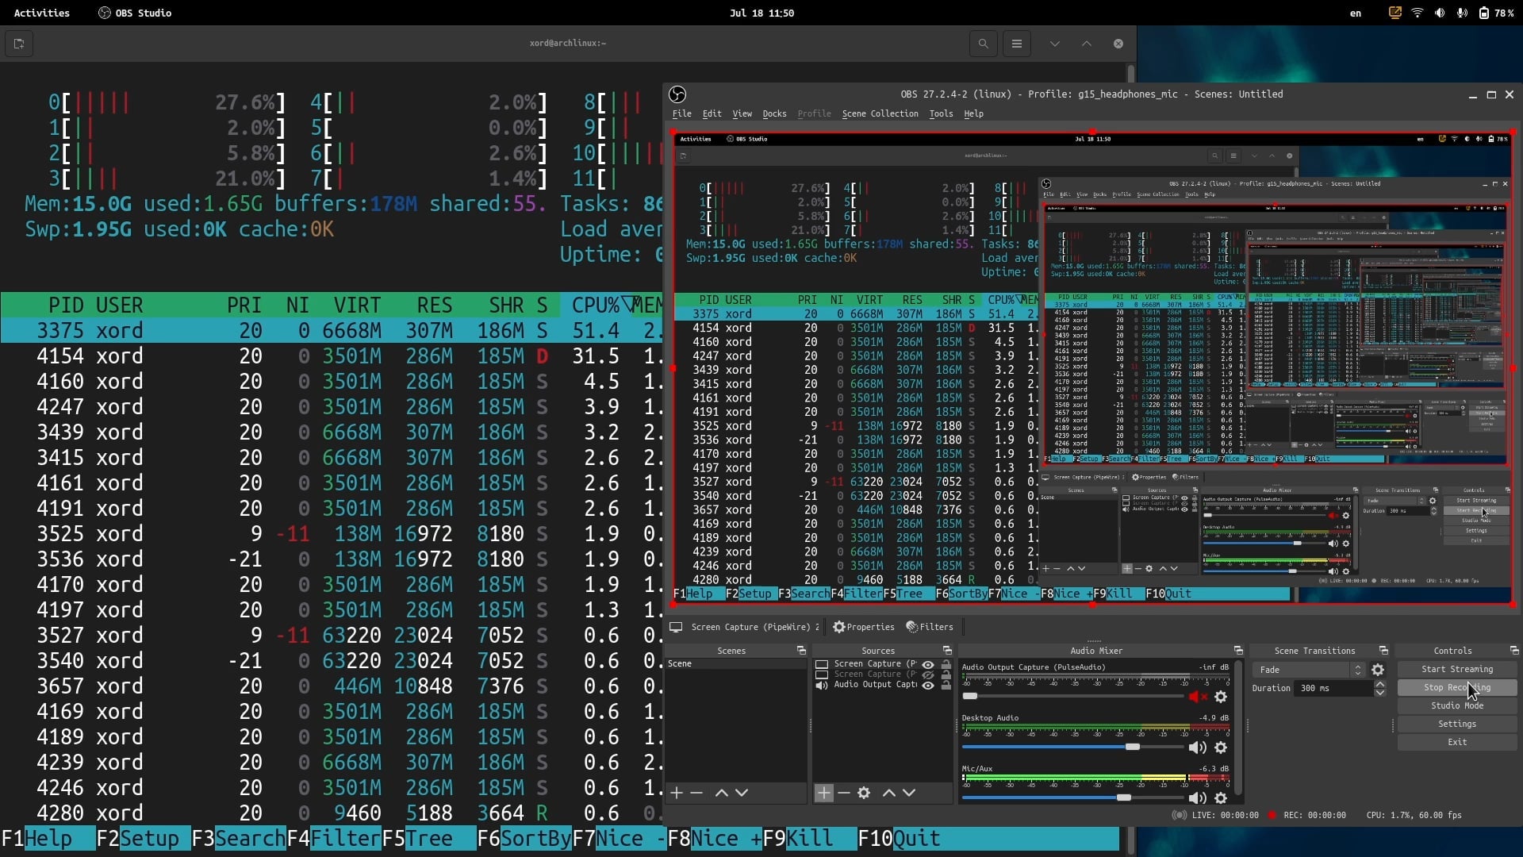
Task: Open Filters for the selected source
Action: coord(930,627)
